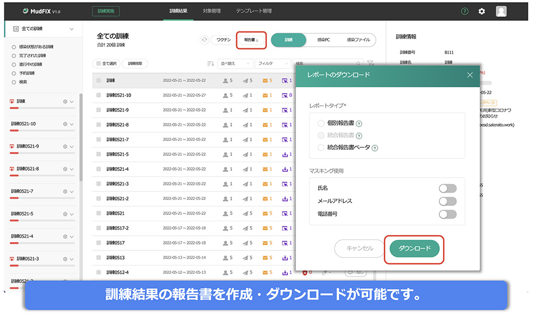The height and width of the screenshot is (318, 533).
Task: Click the green ダウンロード button
Action: pyautogui.click(x=414, y=248)
